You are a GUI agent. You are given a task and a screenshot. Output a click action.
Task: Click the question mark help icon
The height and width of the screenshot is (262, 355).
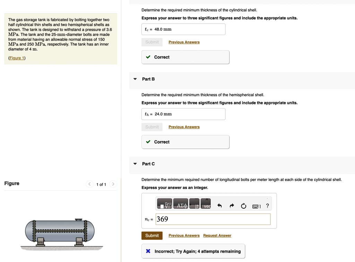267,206
